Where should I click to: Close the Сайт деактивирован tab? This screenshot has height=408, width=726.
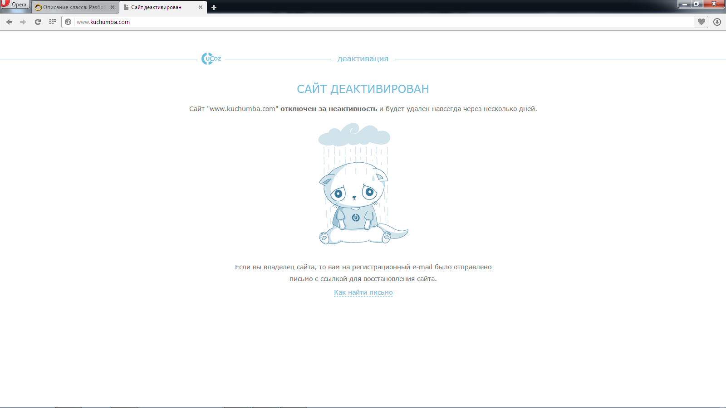click(x=201, y=7)
